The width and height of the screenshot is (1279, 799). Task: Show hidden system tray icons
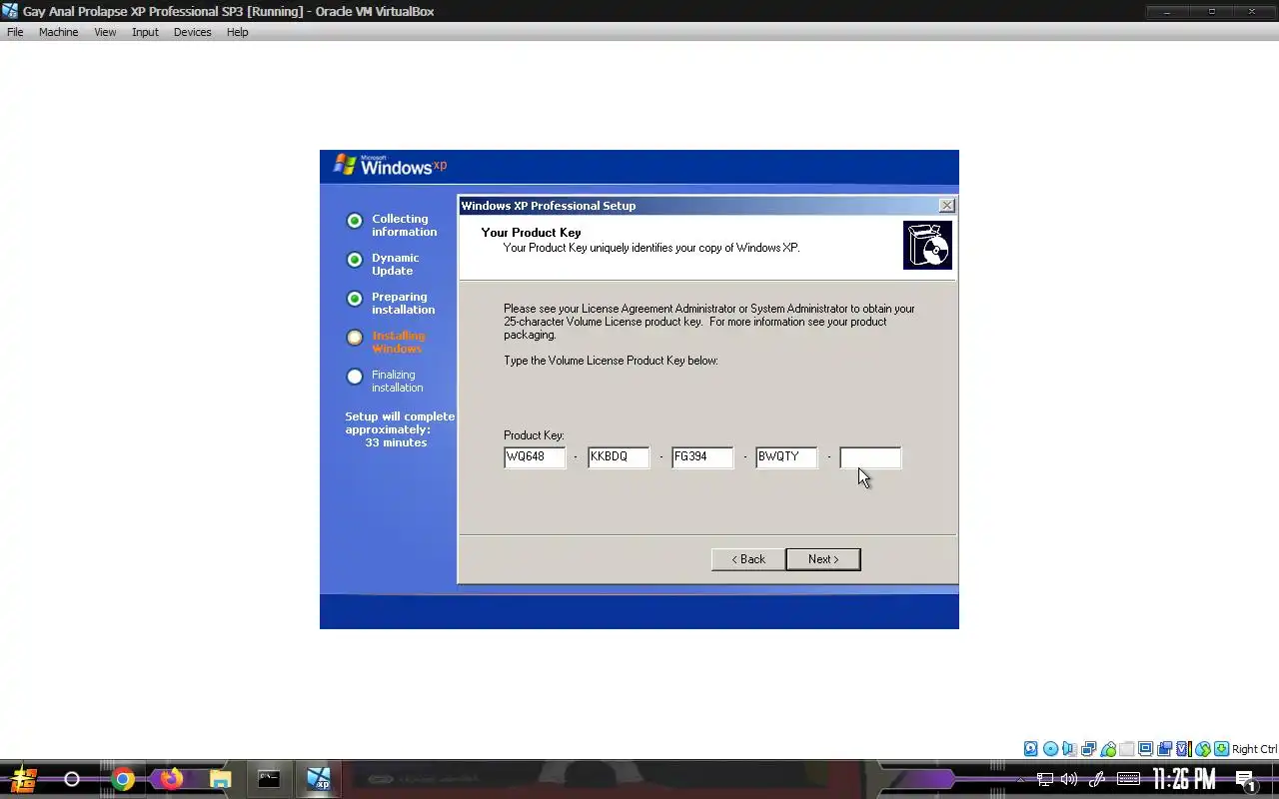[x=1020, y=779]
